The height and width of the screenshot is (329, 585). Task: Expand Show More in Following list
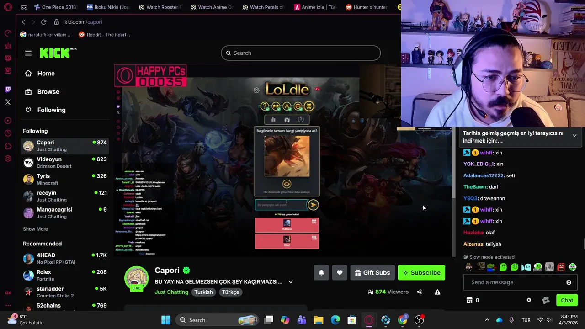click(35, 229)
